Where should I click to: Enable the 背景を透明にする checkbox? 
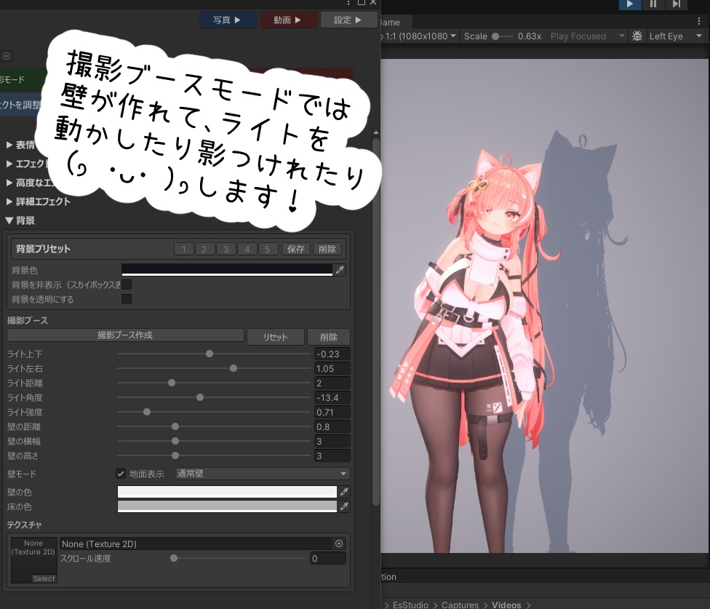click(127, 298)
